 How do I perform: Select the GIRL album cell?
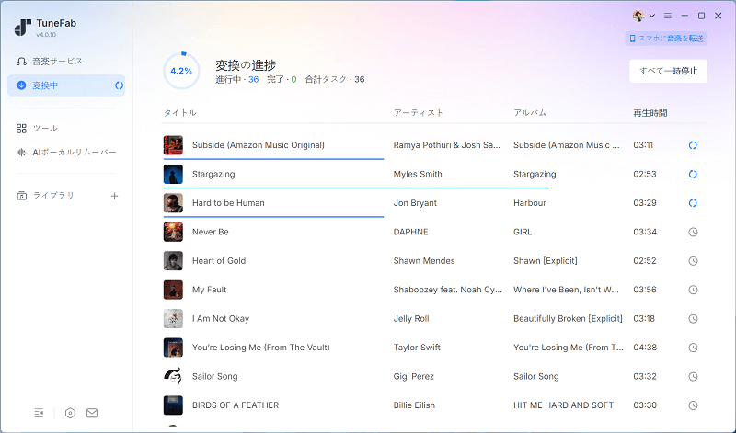coord(523,232)
